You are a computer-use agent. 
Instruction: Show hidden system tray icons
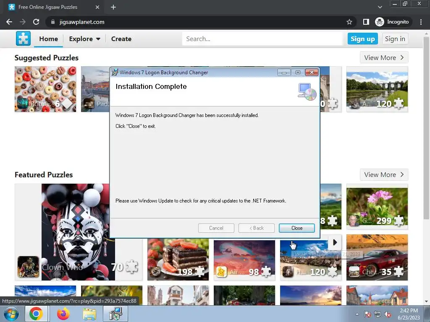tap(357, 314)
